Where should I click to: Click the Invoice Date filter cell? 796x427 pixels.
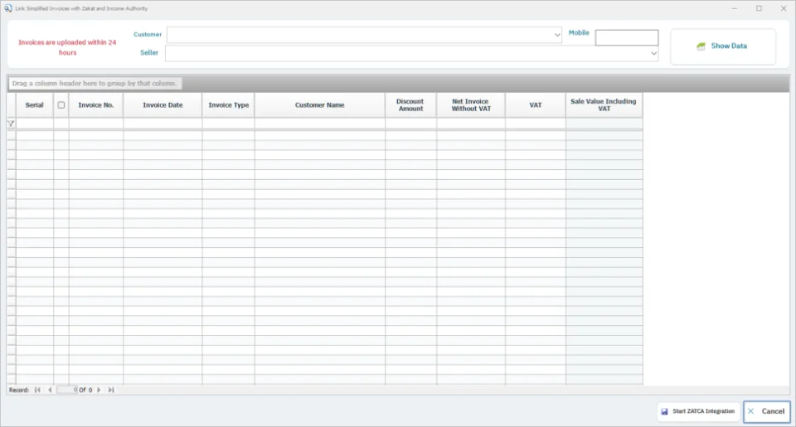163,124
